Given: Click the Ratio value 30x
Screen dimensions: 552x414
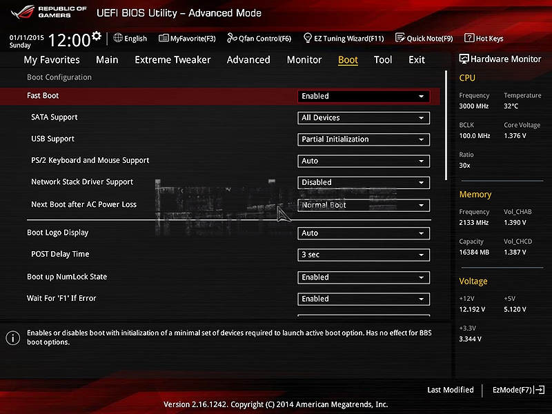Looking at the screenshot, I should coord(464,165).
